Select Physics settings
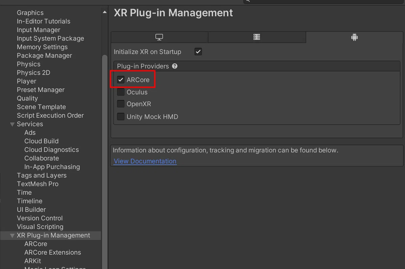This screenshot has width=405, height=269. click(x=28, y=64)
